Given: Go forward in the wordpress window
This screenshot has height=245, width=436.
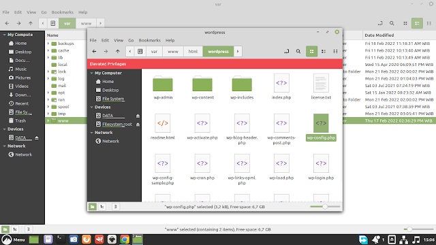Looking at the screenshot, I should coord(106,52).
